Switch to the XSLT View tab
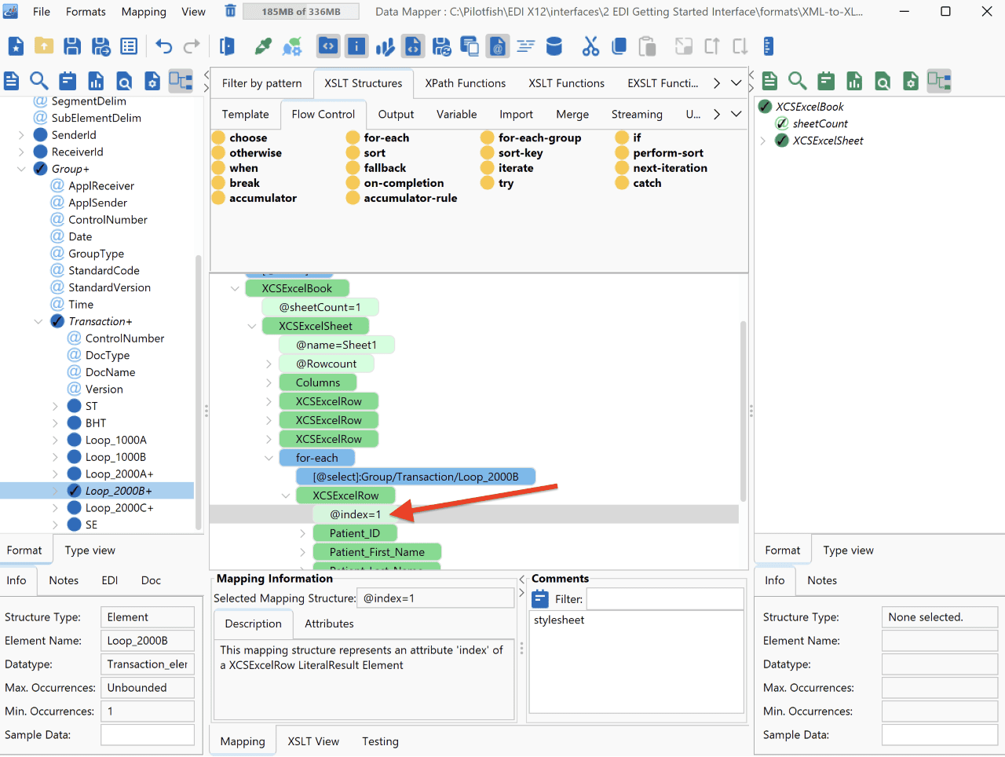The height and width of the screenshot is (757, 1005). [x=313, y=741]
